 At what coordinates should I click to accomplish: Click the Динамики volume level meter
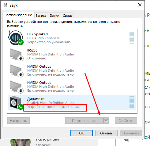pos(132,102)
